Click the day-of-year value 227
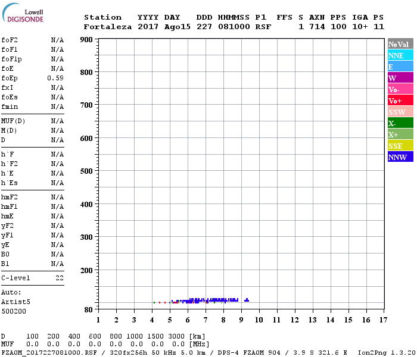This screenshot has width=417, height=357. [x=204, y=27]
